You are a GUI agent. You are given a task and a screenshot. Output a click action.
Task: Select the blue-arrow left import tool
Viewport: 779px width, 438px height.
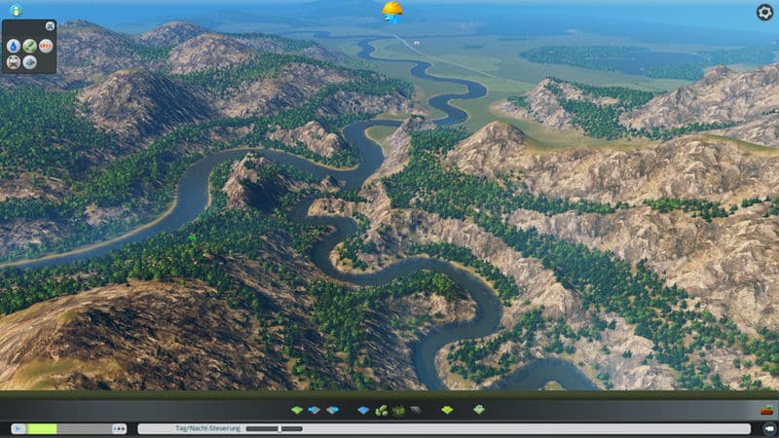[x=315, y=411]
